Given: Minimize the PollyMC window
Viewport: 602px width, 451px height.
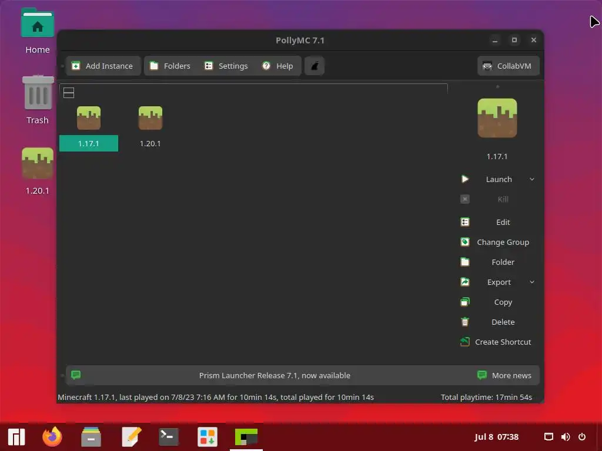Looking at the screenshot, I should [x=495, y=40].
